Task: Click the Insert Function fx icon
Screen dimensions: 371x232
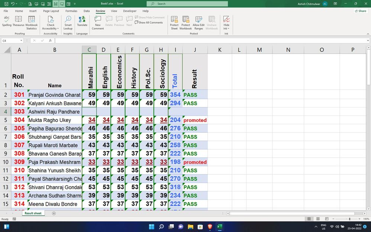Action: (x=51, y=41)
